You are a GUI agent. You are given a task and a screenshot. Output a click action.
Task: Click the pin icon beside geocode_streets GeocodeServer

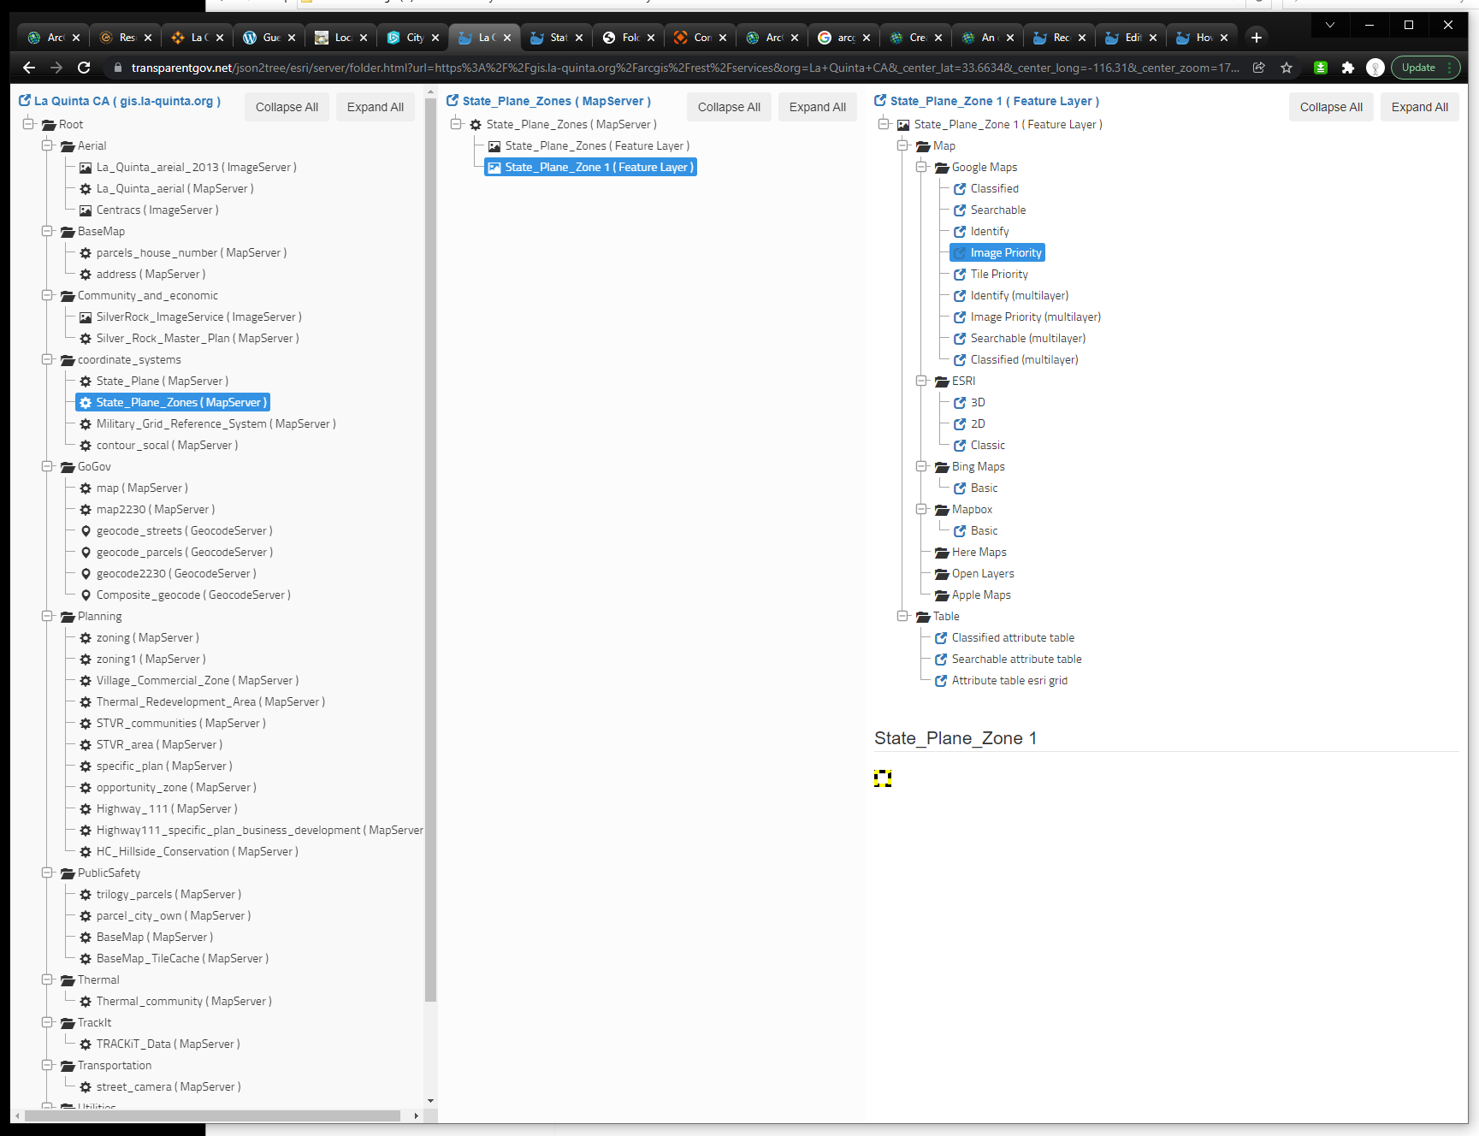tap(86, 531)
